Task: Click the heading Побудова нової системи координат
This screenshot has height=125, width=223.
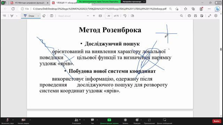Action: pyautogui.click(x=112, y=71)
